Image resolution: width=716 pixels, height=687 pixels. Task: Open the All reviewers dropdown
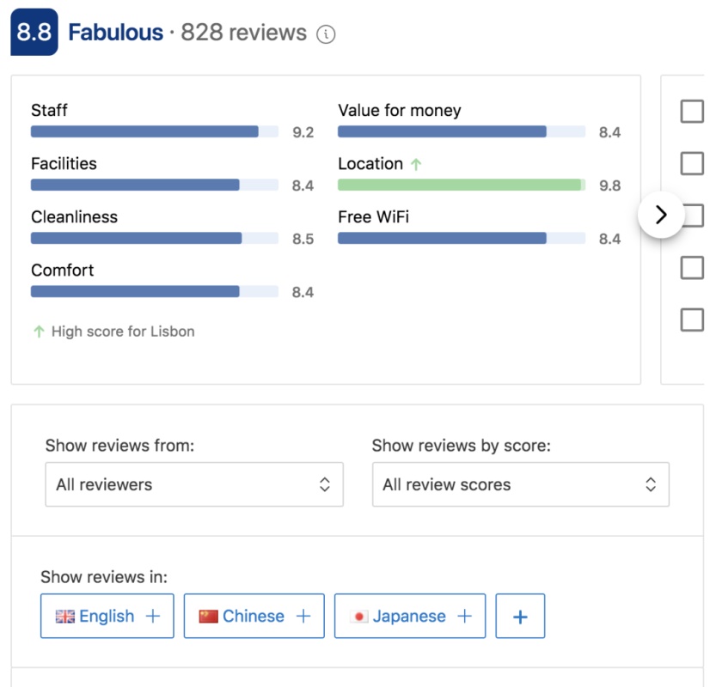(x=194, y=484)
